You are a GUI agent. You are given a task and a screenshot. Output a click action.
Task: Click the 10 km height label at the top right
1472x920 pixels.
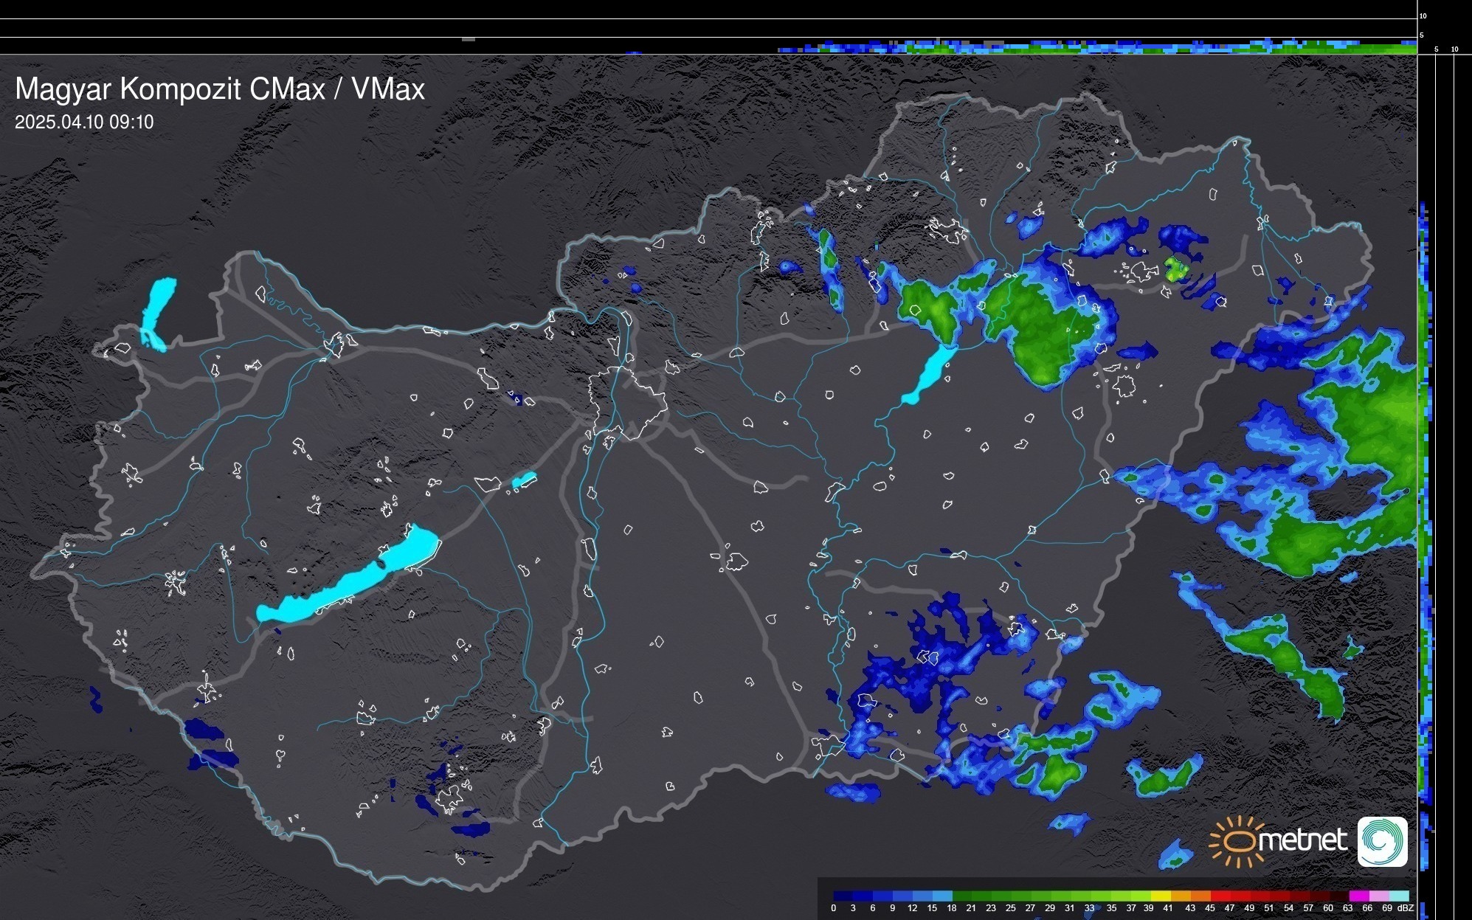1423,15
